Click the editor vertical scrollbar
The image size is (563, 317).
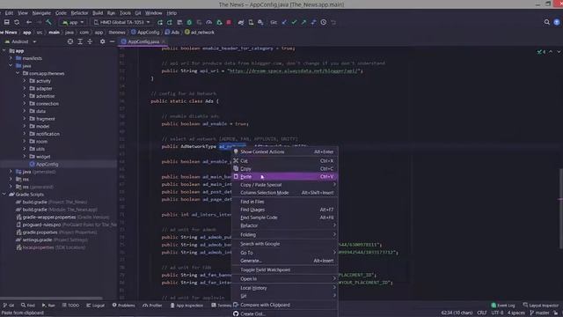[x=560, y=209]
